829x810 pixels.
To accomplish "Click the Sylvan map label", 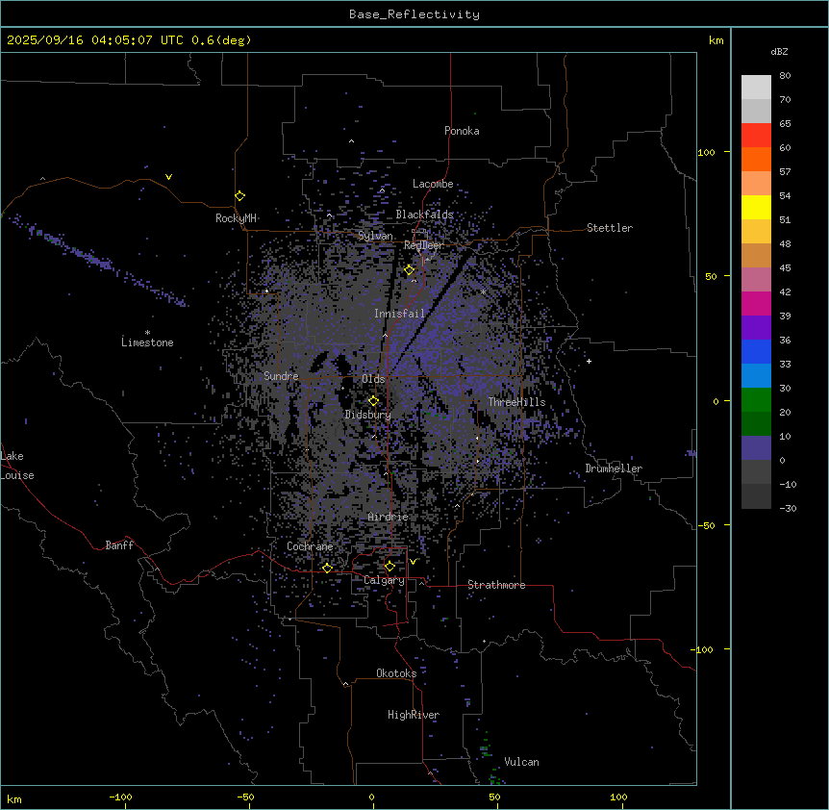I will 375,236.
